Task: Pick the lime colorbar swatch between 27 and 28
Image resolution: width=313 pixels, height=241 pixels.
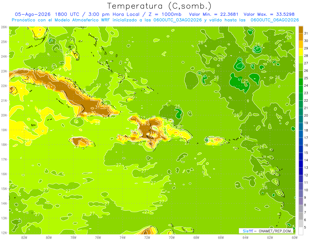Action: 301,60
